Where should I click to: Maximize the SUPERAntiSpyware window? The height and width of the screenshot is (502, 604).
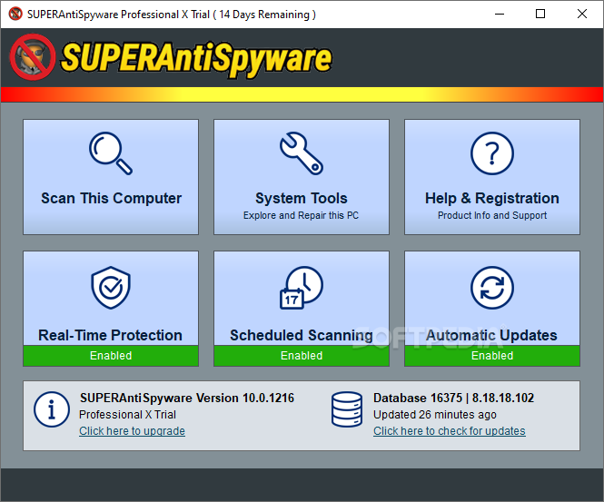pos(540,14)
